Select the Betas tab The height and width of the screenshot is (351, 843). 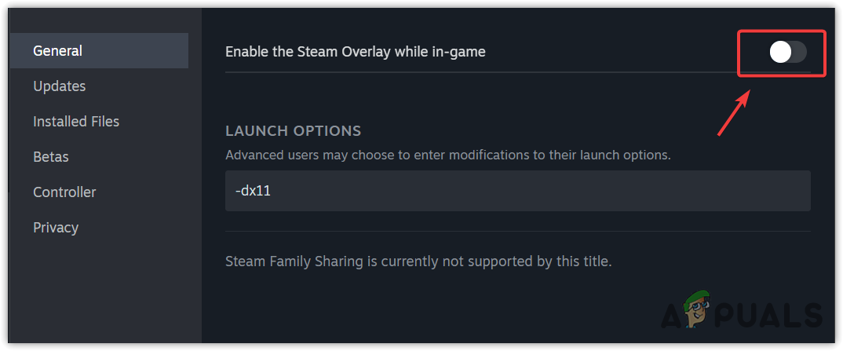[51, 157]
